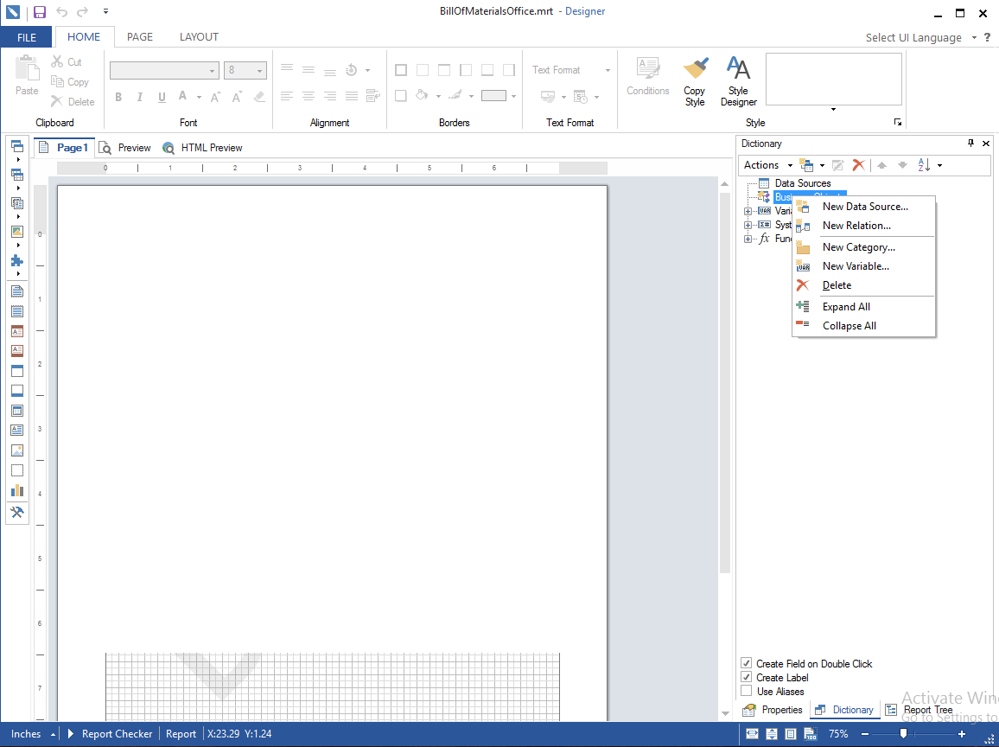
Task: Click the Redo arrow icon
Action: pos(82,11)
